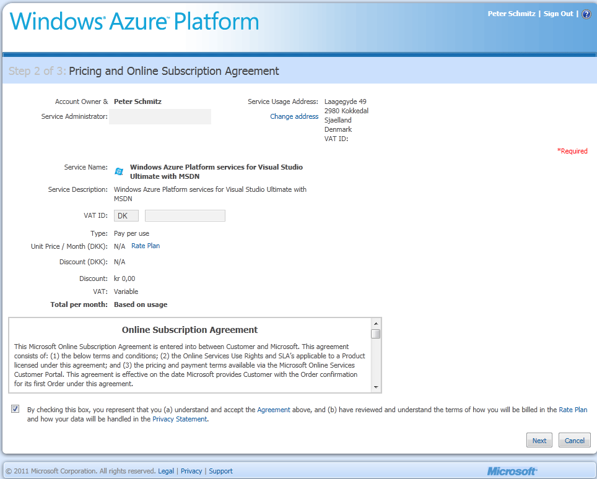Click the 'Laagegyde 49' address line
This screenshot has height=479, width=597.
click(346, 101)
